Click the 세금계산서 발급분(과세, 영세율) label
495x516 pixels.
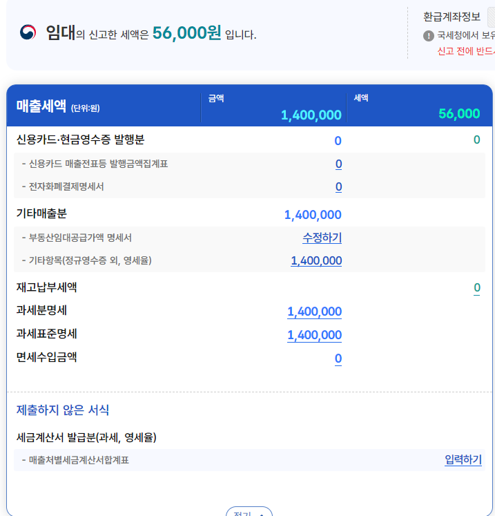[86, 437]
